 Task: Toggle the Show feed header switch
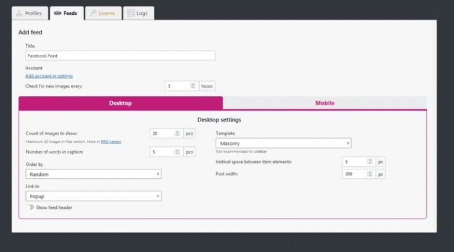coord(30,207)
